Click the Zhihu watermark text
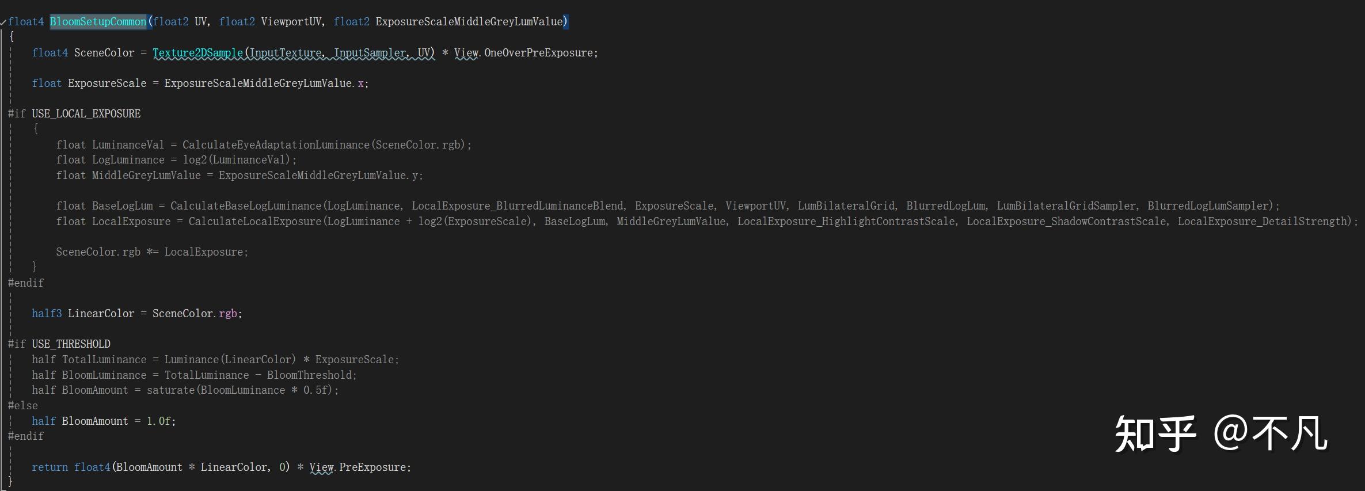Viewport: 1365px width, 491px height. [1220, 433]
